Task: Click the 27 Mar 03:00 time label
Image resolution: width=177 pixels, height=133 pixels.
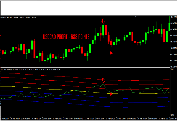Action: [x=68, y=119]
